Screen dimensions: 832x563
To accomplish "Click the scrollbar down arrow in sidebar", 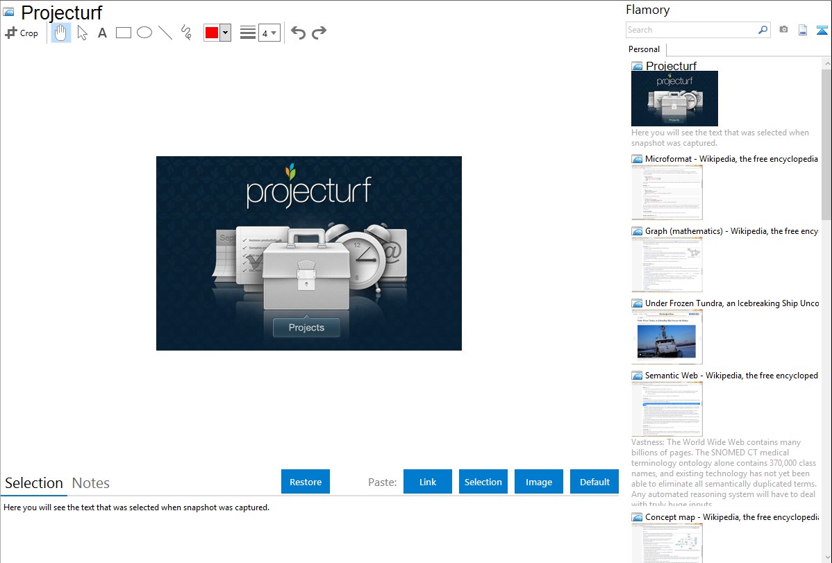I will [826, 557].
